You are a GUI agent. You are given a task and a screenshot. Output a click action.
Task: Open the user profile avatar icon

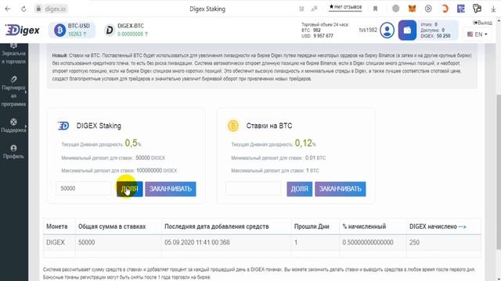pos(387,30)
